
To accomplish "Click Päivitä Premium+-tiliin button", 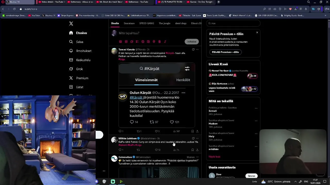I will (x=225, y=52).
